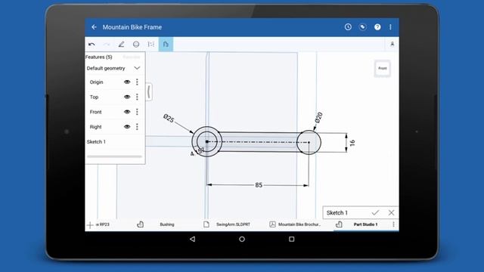Switch to the Bushing tab
Screen dimensions: 484x272
167,224
